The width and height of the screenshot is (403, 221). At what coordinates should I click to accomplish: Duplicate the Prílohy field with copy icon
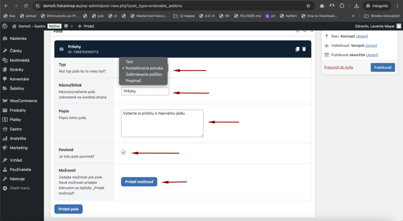click(298, 49)
